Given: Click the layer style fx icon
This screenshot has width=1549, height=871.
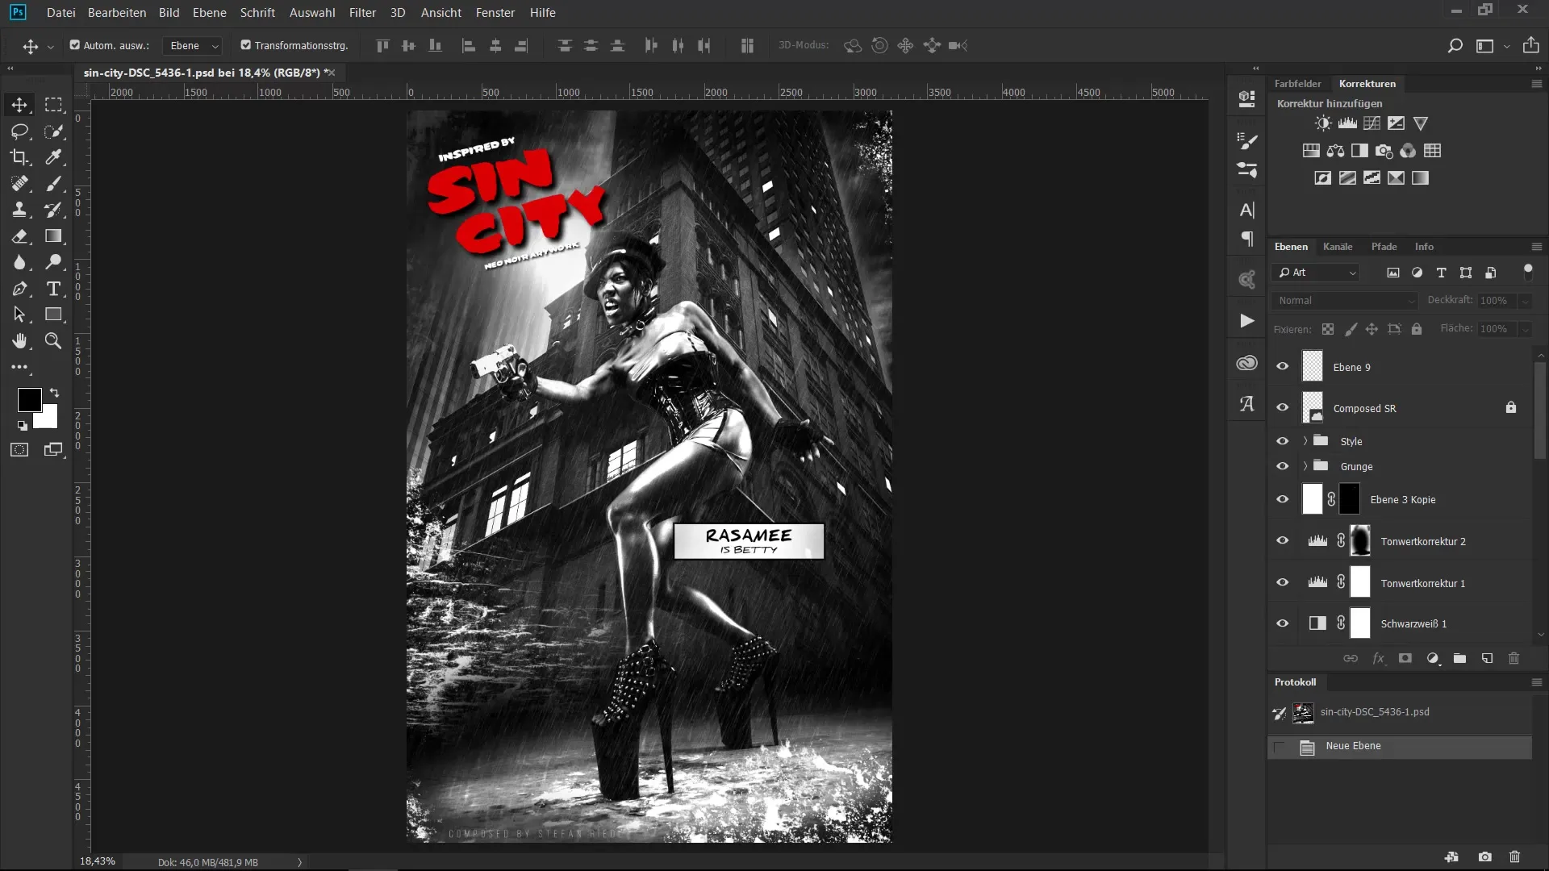Looking at the screenshot, I should click(1378, 659).
